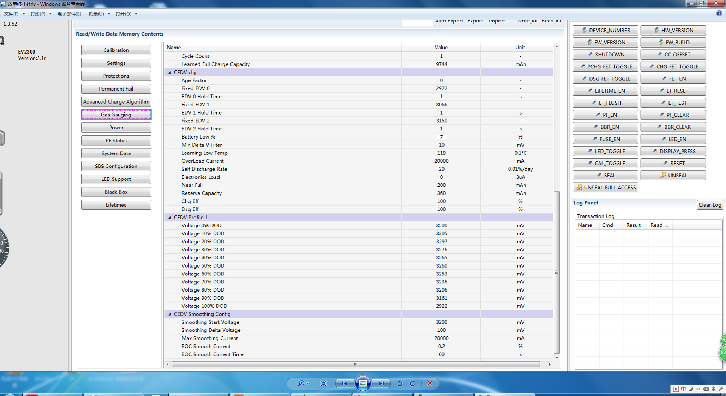Send the LIFETIME_EN command
This screenshot has width=726, height=396.
[x=605, y=91]
